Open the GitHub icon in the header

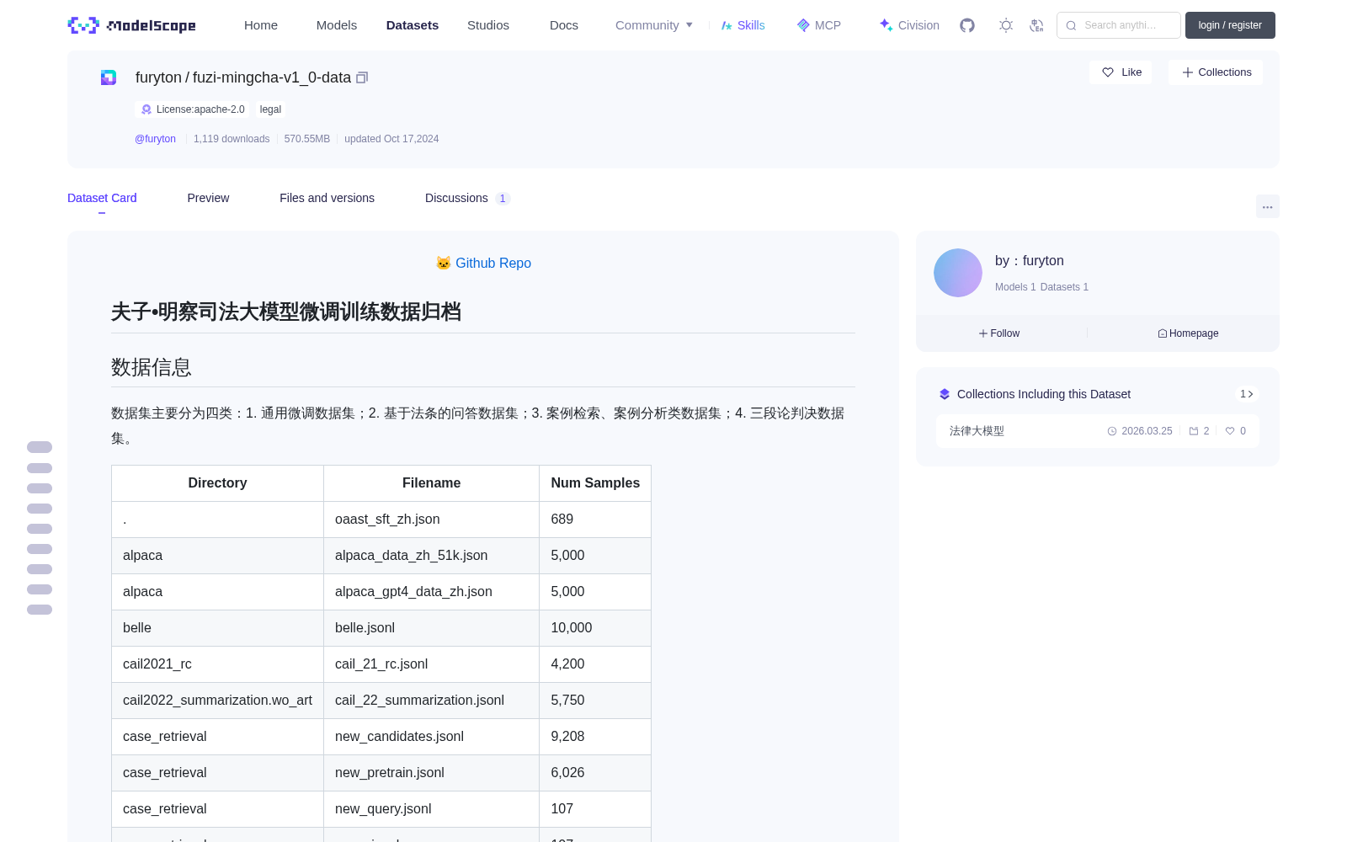point(967,25)
